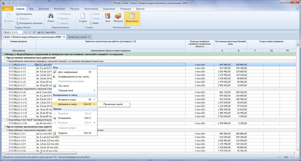The width and height of the screenshot is (301, 161).
Task: Switch to the Операции ribbon tab
Action: (125, 9)
